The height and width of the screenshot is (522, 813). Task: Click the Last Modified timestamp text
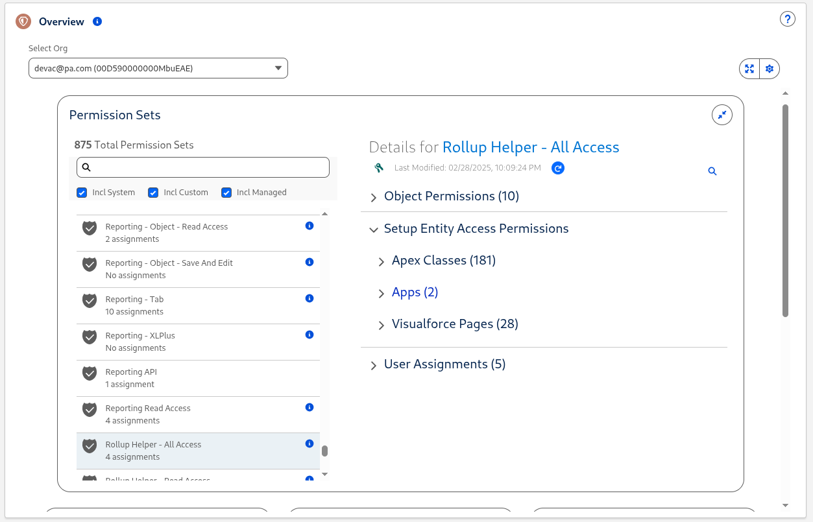pos(468,168)
